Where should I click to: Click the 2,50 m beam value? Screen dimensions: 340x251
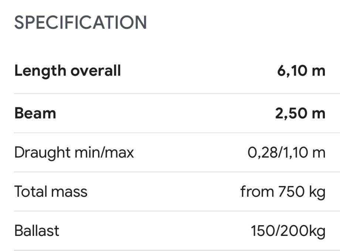(300, 113)
